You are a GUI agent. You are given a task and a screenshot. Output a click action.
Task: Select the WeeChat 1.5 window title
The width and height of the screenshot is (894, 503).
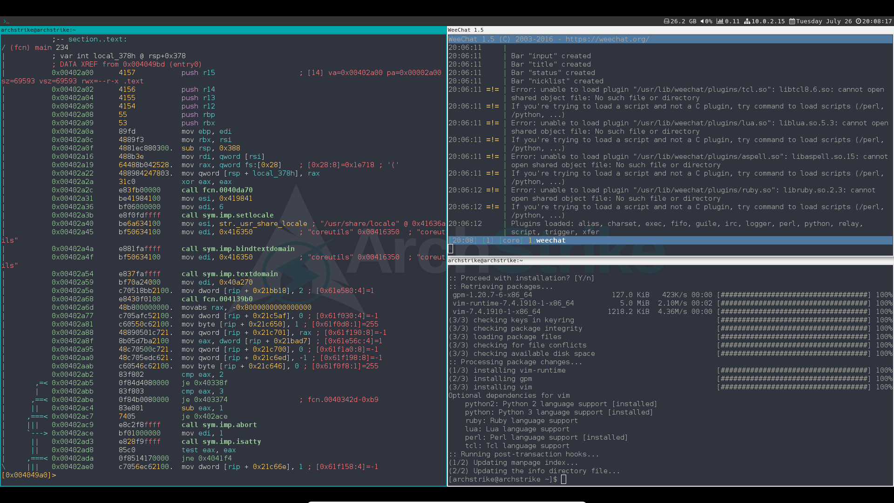(x=466, y=30)
